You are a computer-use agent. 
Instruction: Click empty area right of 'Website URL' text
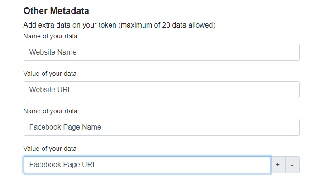coord(190,90)
